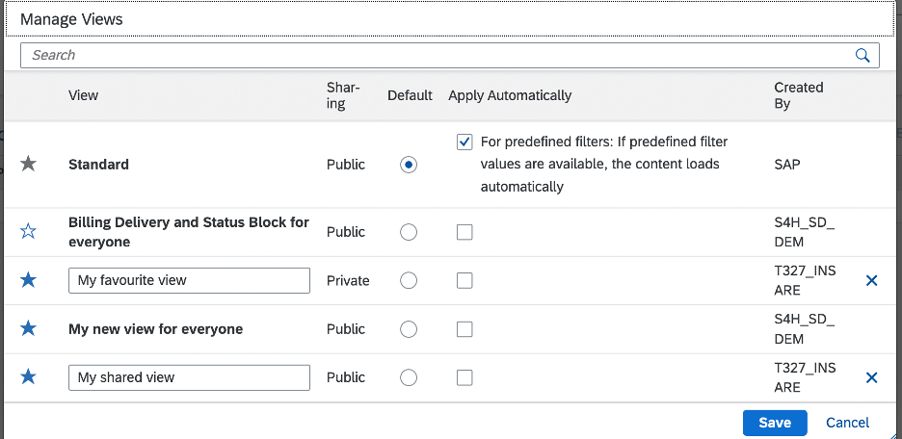Screen dimensions: 902x439
Task: Enable Apply Automatically for Billing Delivery view
Action: (464, 232)
